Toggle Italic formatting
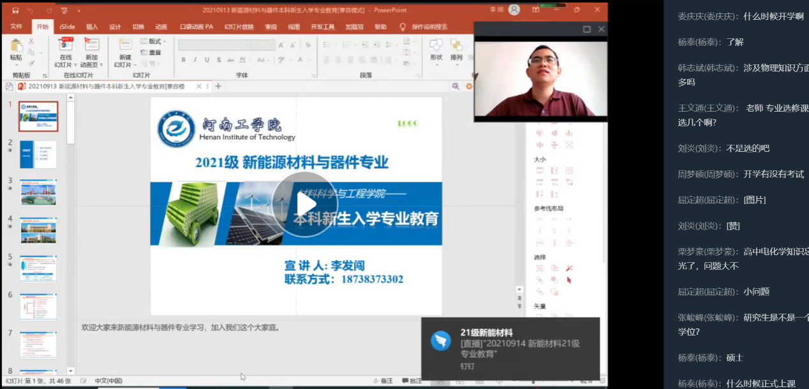This screenshot has height=389, width=809. pos(195,60)
